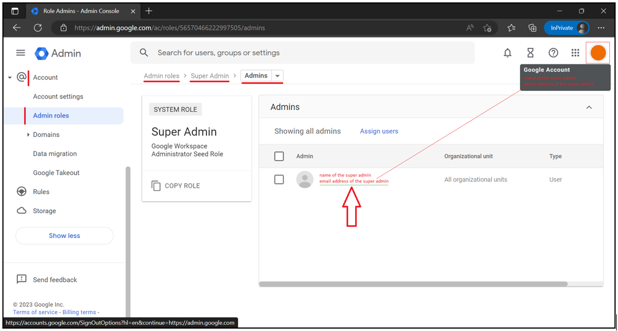
Task: Open the browser collections icon
Action: [533, 28]
